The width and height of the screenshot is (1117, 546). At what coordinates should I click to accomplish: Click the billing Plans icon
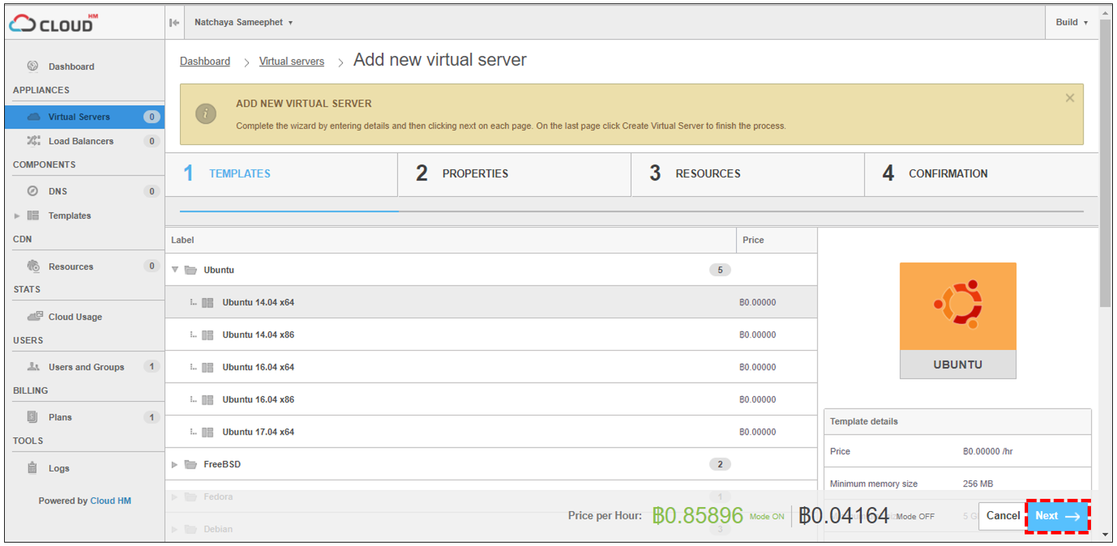[32, 417]
